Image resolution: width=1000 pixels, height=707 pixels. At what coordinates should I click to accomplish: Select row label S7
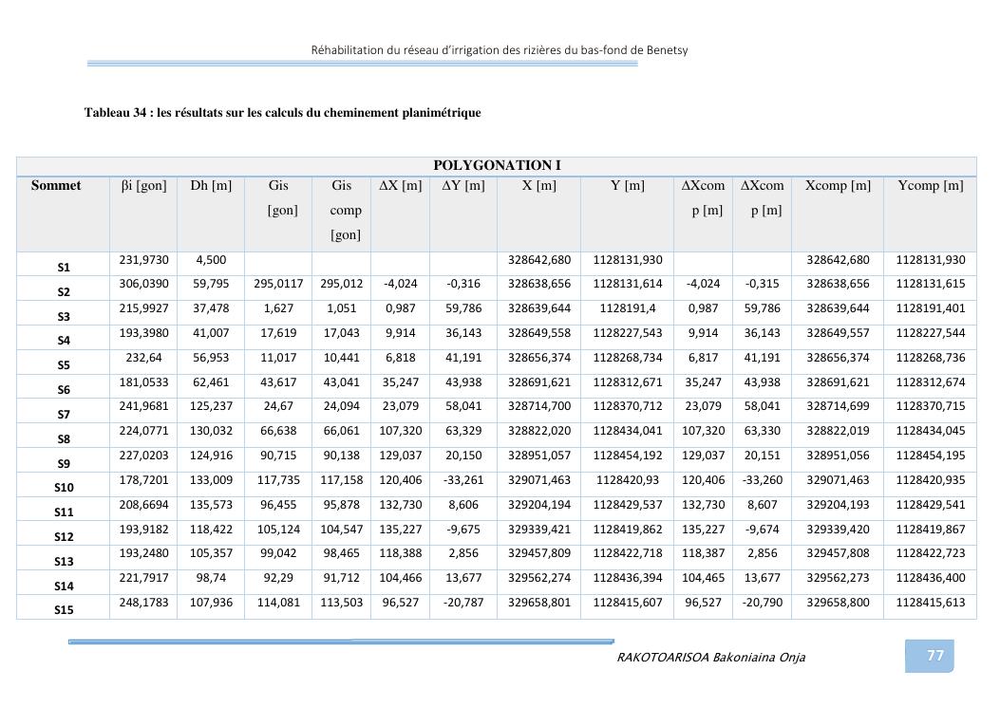(x=64, y=415)
